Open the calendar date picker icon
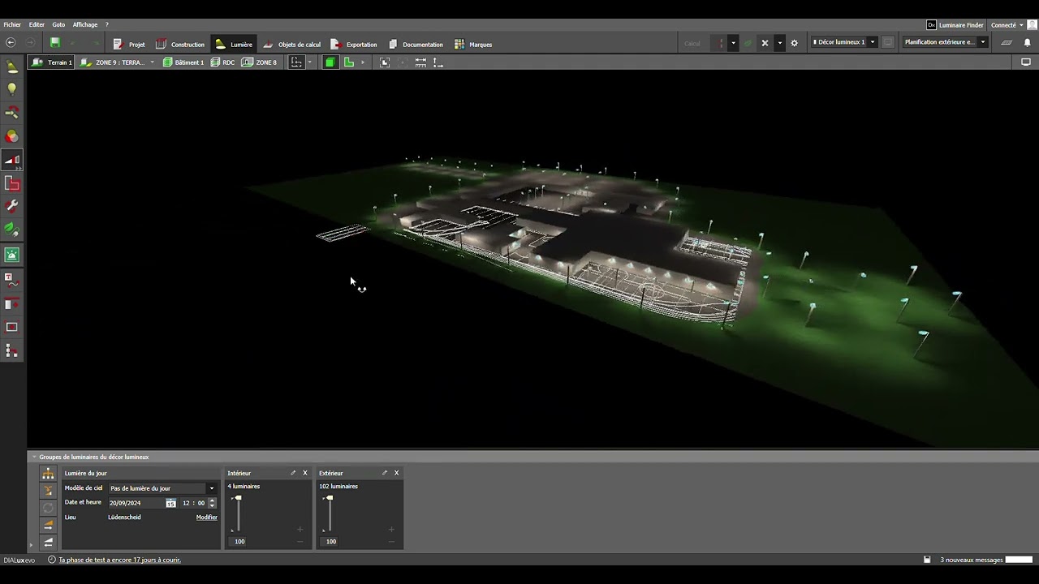 (170, 503)
